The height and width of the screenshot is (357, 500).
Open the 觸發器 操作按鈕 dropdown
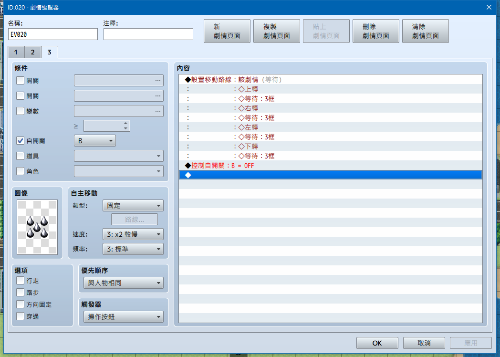tap(124, 317)
